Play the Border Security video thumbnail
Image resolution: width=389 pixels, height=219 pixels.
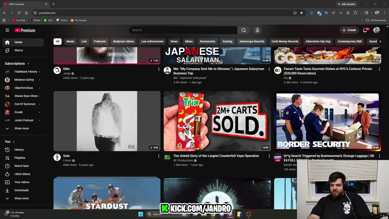pyautogui.click(x=328, y=121)
